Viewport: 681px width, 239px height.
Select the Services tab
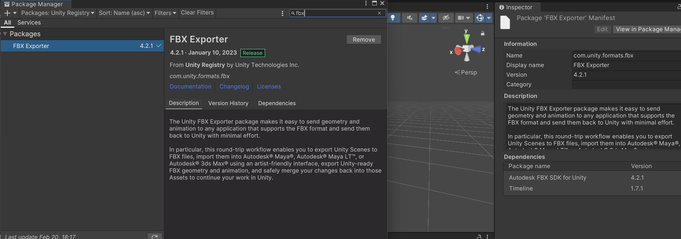coord(29,23)
